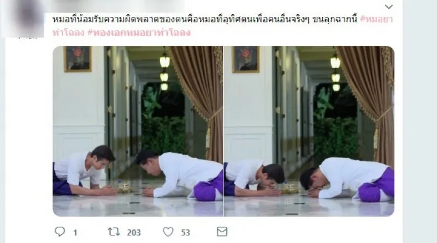The image size is (437, 243).
Task: Open the hashtag #ทองเอกหมอยาท่าโฉลง
Action: (x=139, y=33)
